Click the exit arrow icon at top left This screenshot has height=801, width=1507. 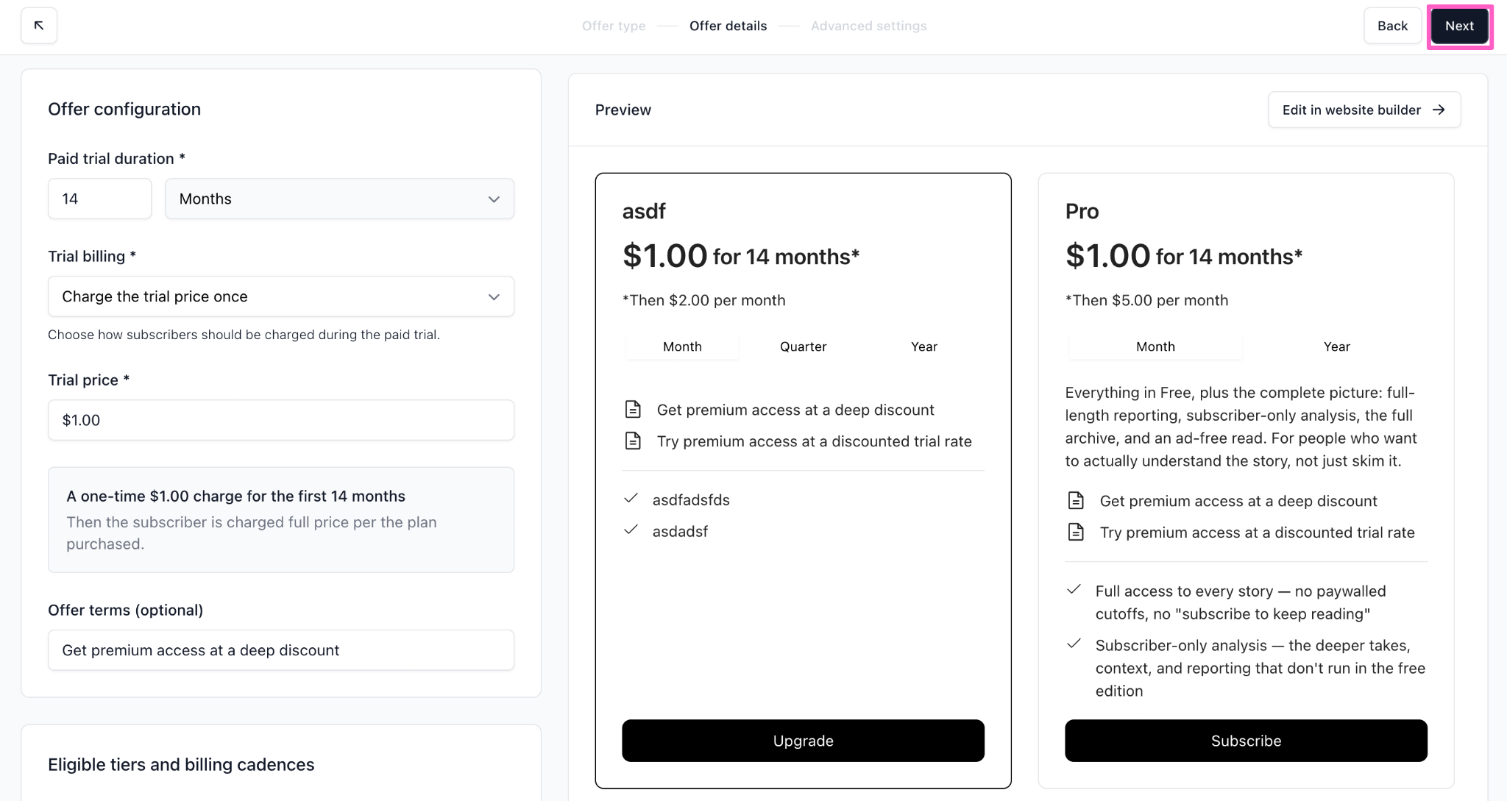pyautogui.click(x=39, y=26)
